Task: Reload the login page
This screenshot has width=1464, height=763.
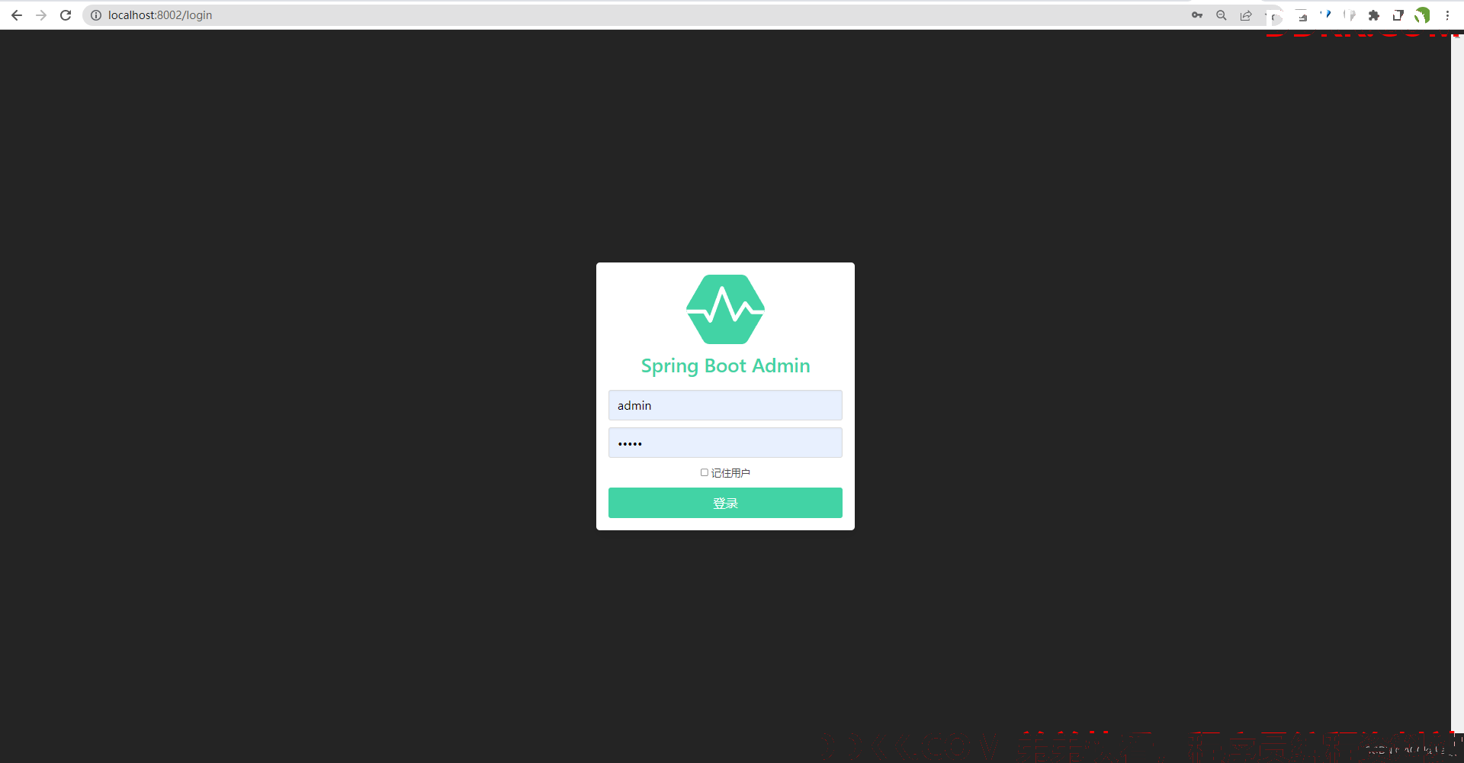Action: coord(66,15)
